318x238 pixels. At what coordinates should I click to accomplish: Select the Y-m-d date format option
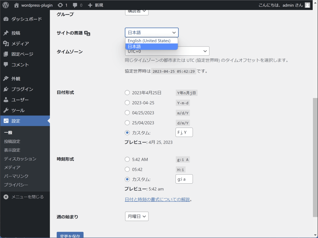[x=127, y=103]
